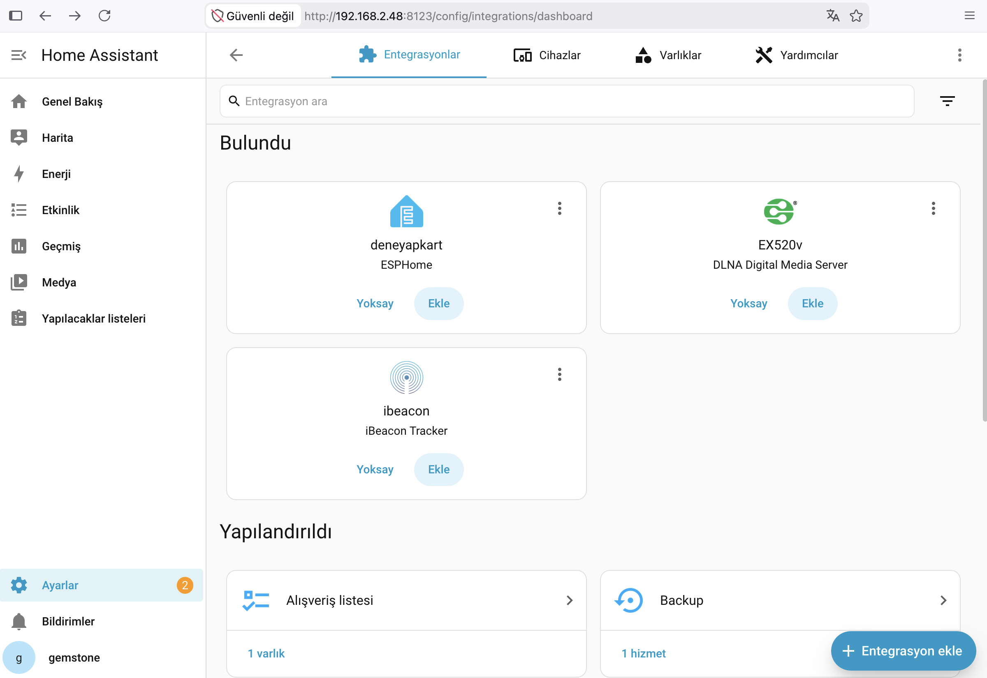Go forward in browser history
Screen dimensions: 987x678
click(x=75, y=16)
